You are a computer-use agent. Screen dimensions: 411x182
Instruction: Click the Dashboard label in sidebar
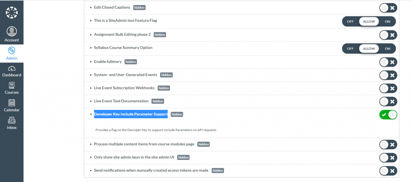(x=12, y=75)
